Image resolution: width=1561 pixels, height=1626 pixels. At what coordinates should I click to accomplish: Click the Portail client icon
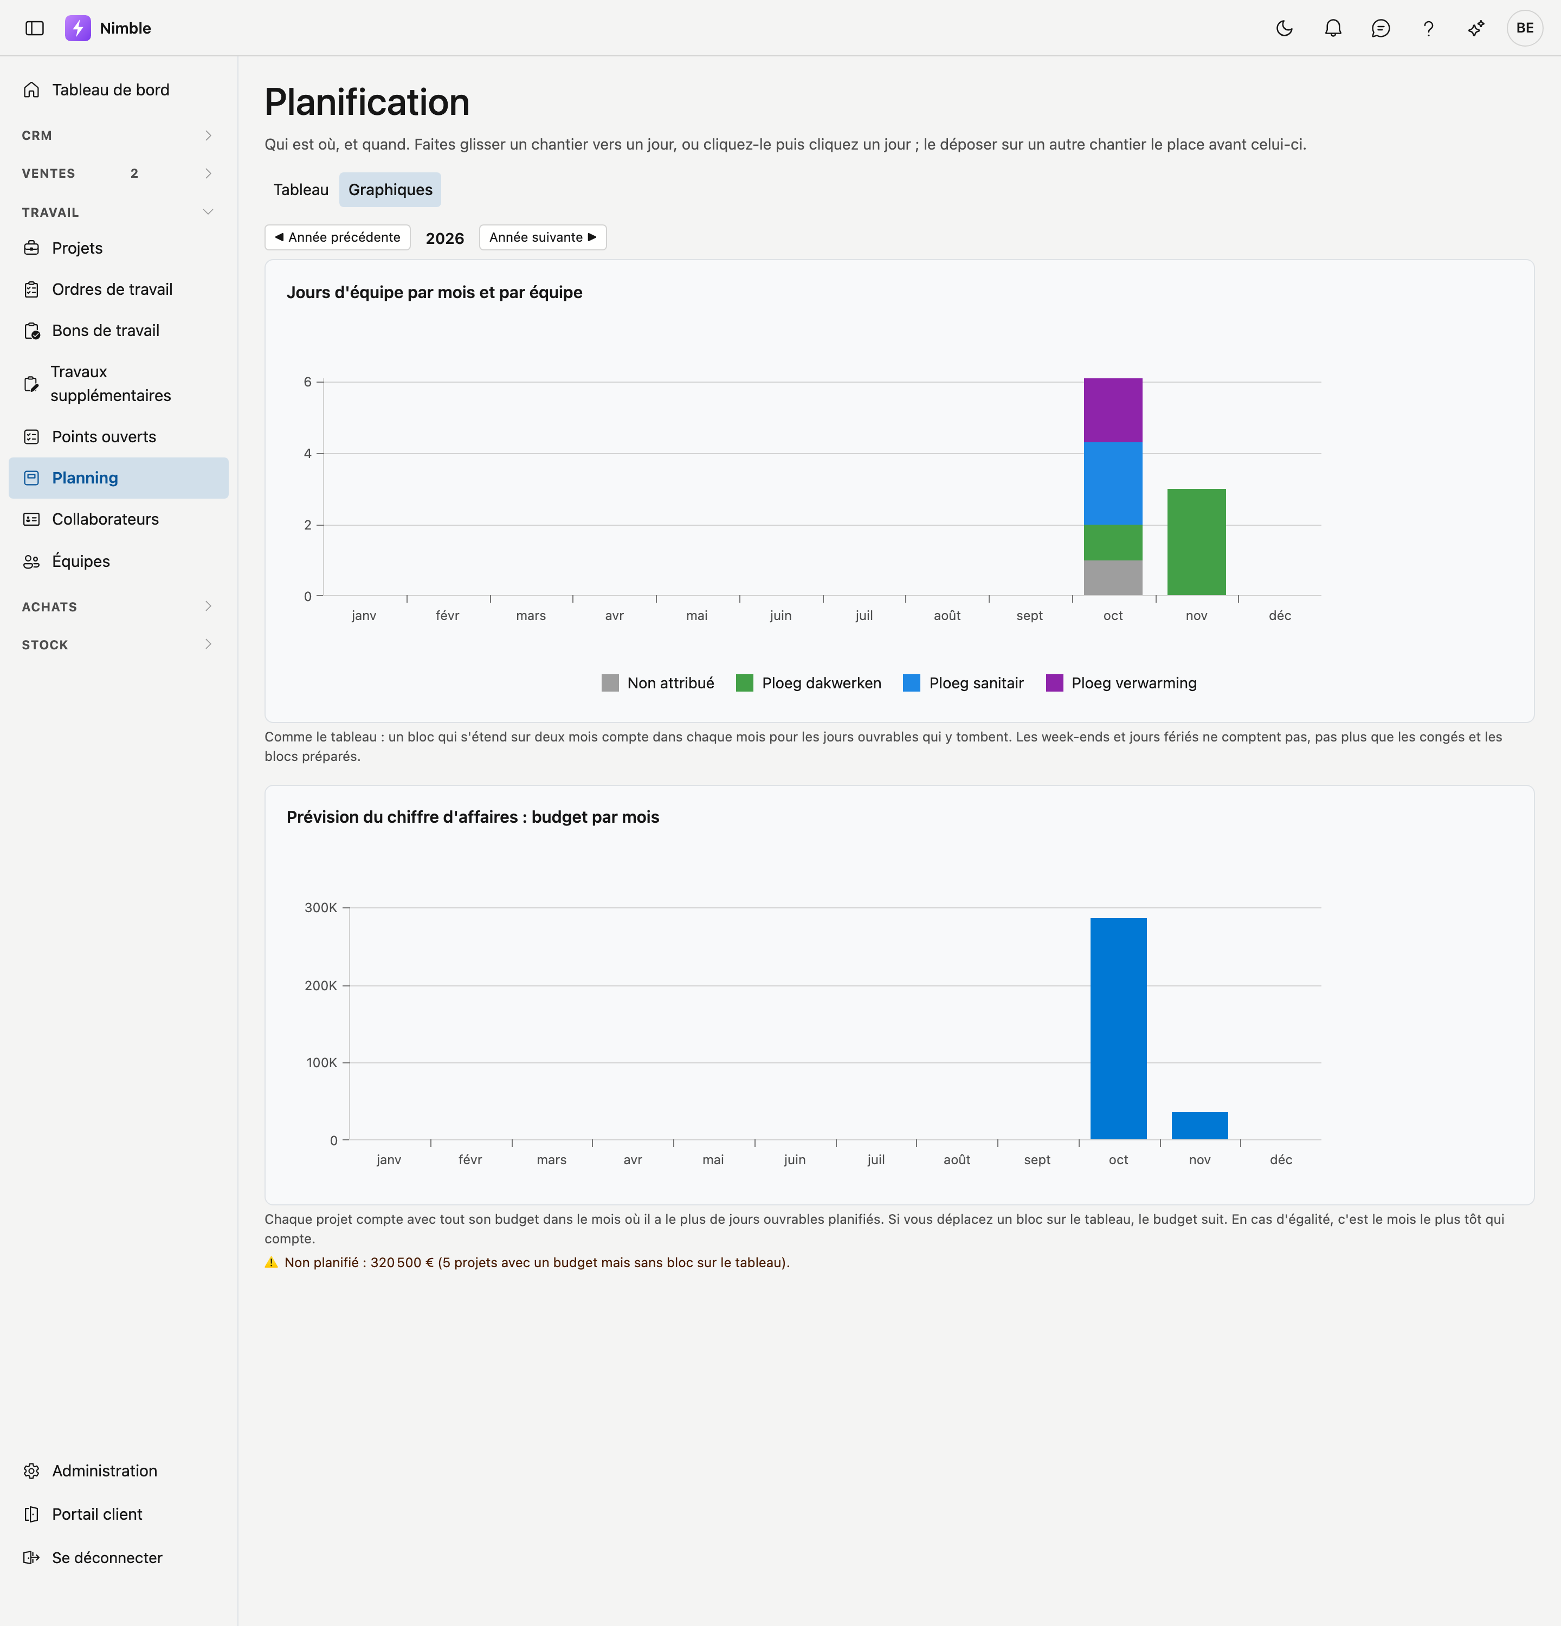[x=31, y=1514]
